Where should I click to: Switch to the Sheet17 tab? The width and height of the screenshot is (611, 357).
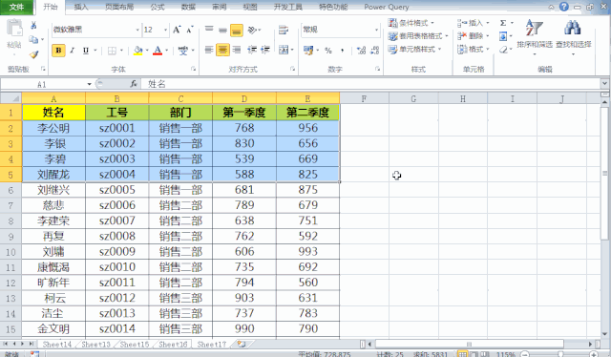(x=212, y=345)
